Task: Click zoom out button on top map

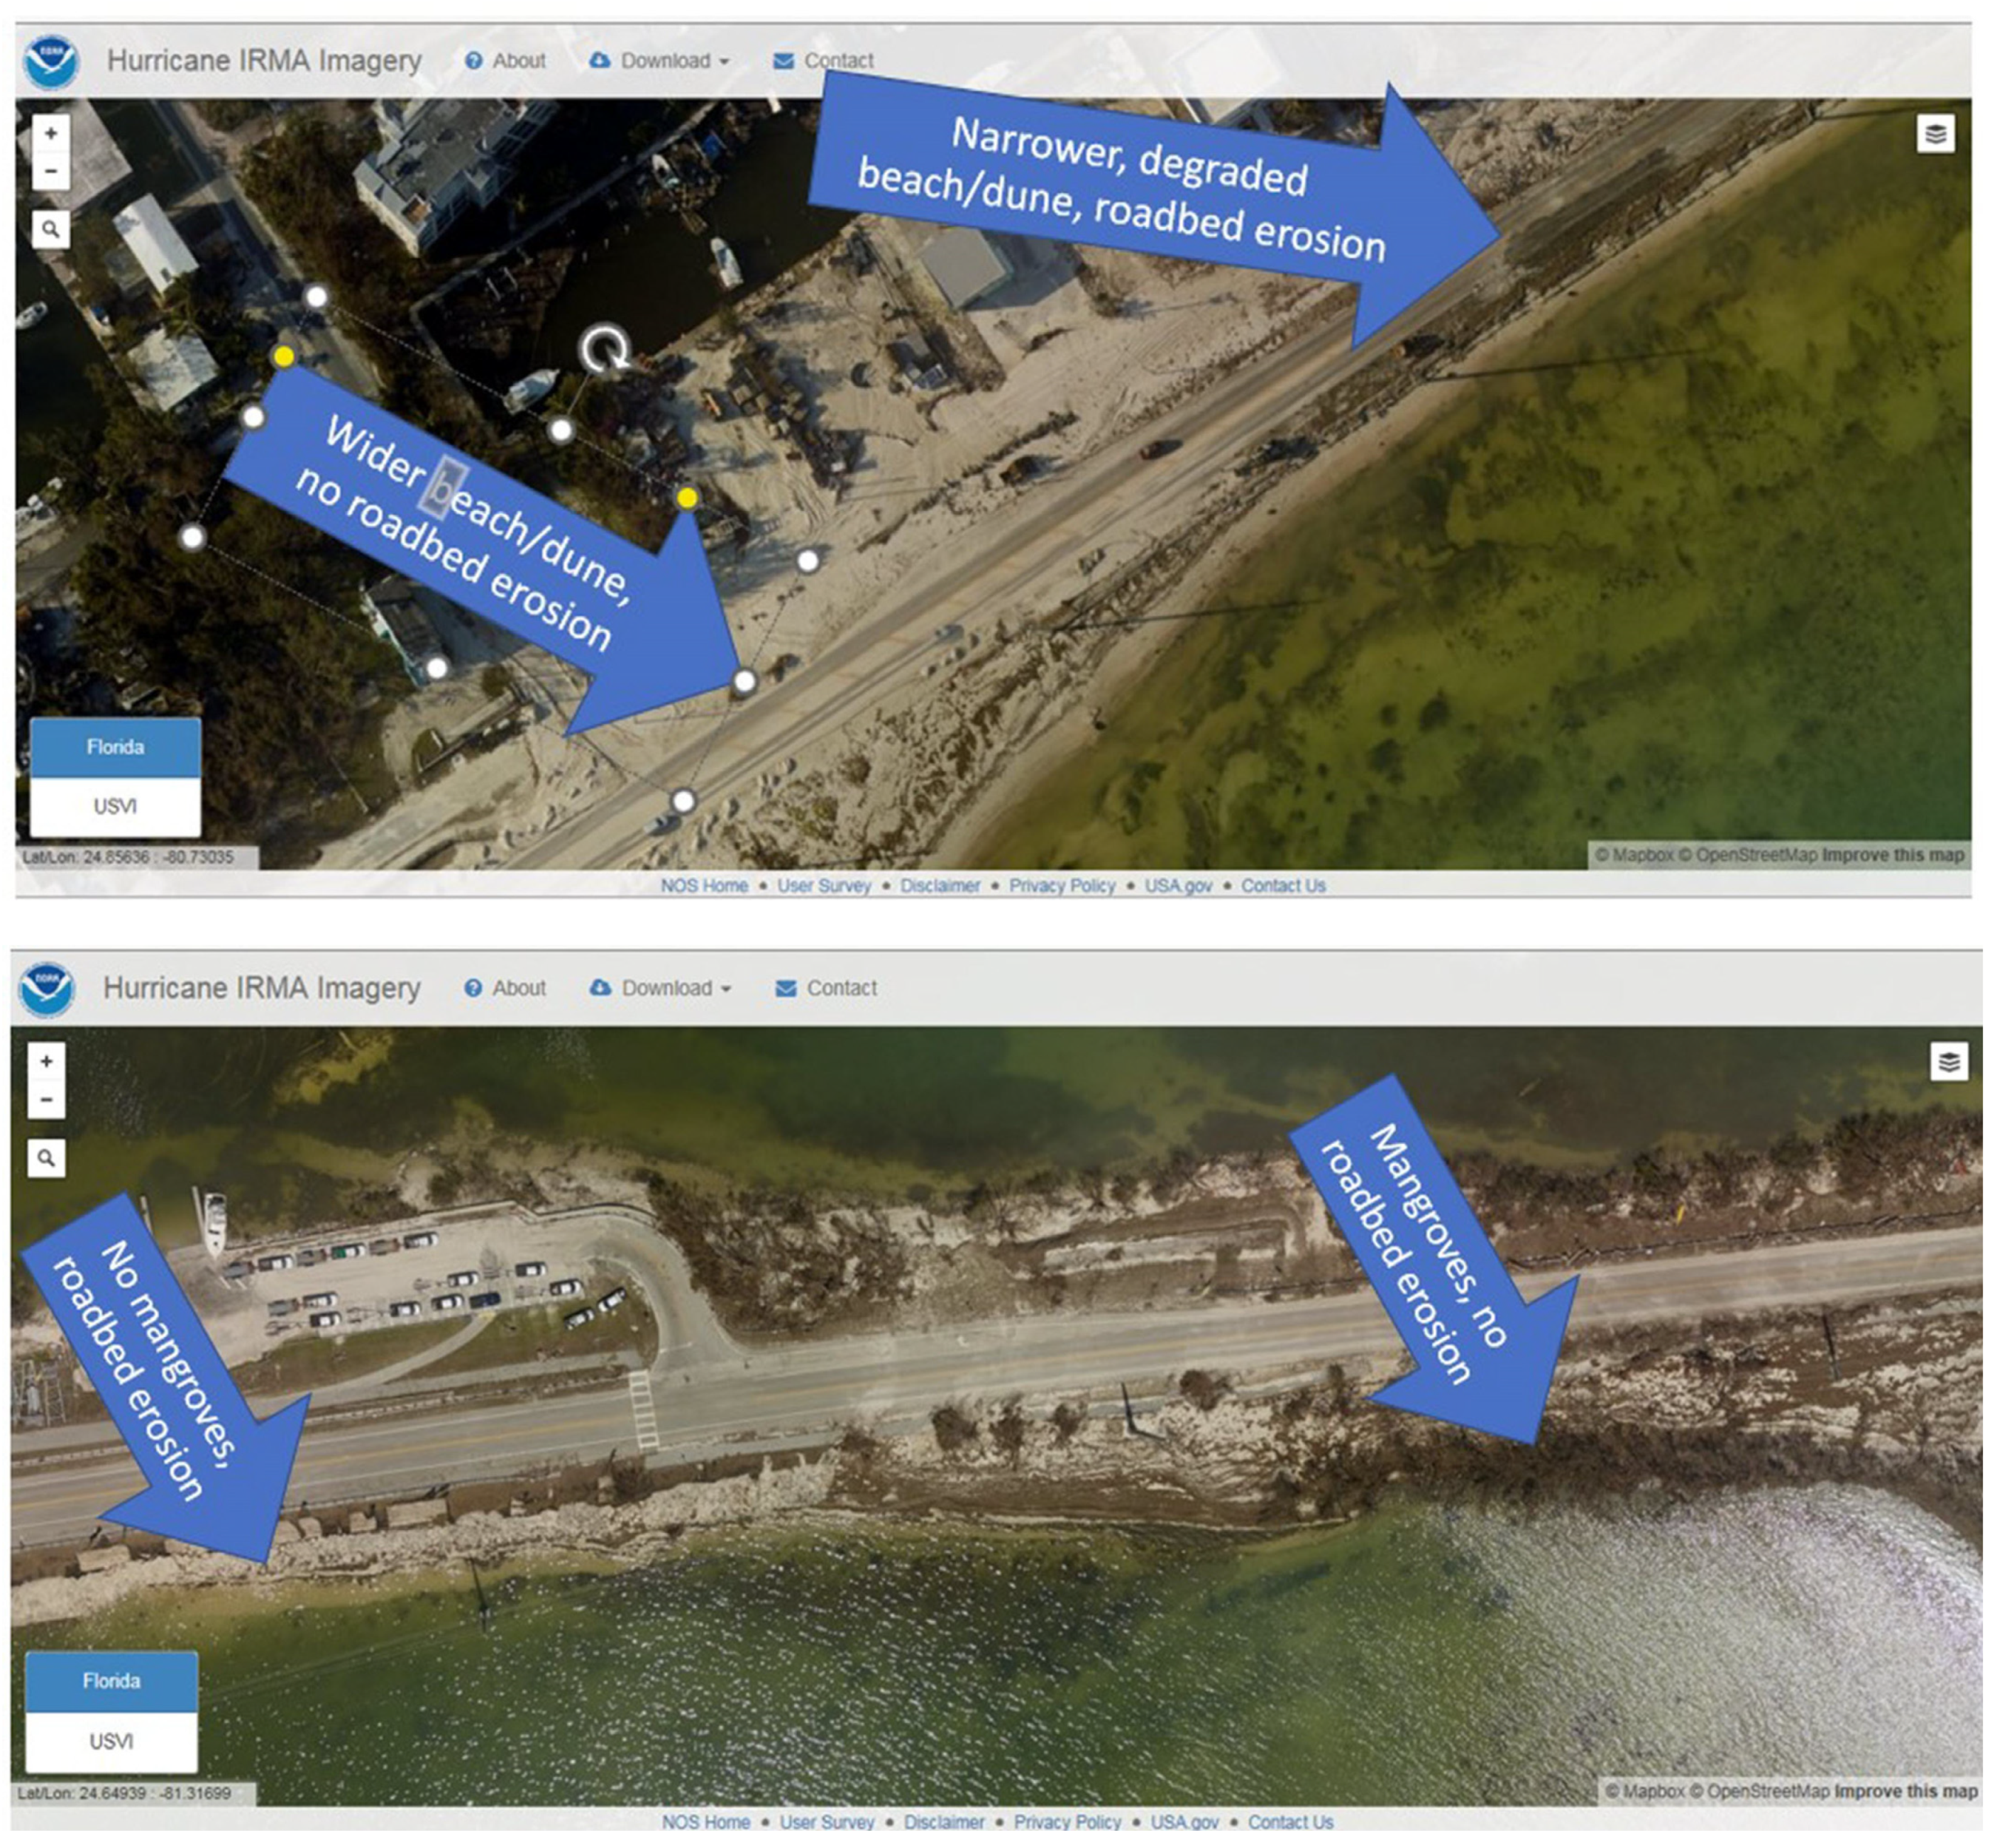Action: pos(50,171)
